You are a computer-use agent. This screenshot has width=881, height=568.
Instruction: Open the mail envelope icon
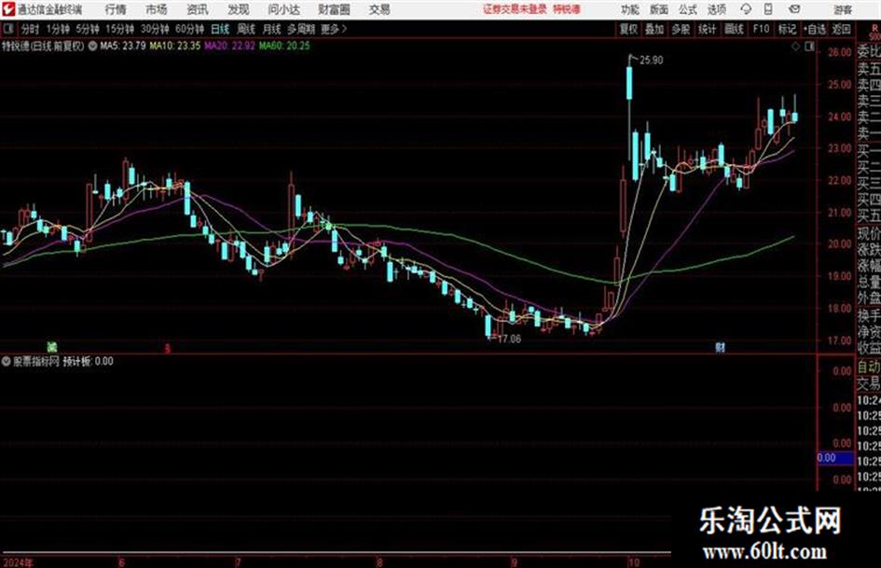pyautogui.click(x=794, y=9)
